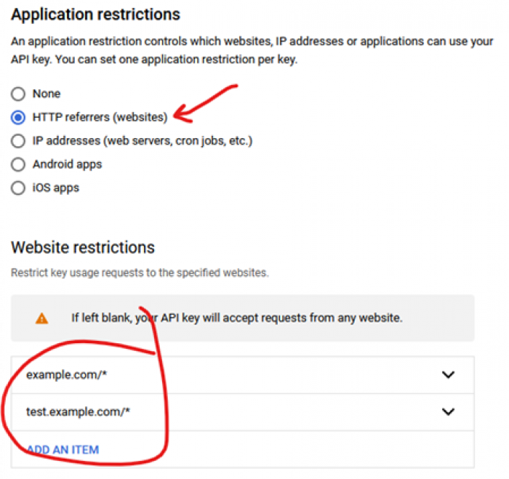The image size is (509, 479).
Task: Click the 'Android apps' label text
Action: [x=67, y=164]
